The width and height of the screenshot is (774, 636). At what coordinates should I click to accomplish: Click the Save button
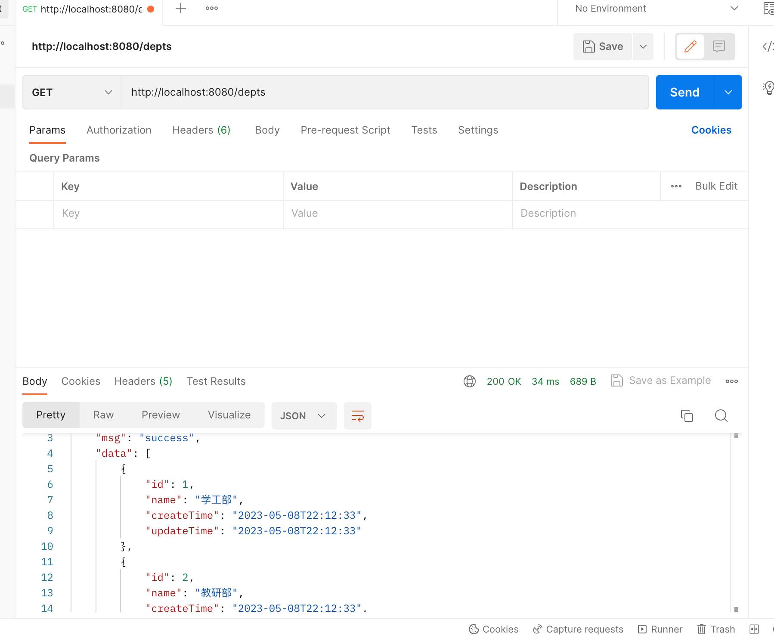point(602,47)
